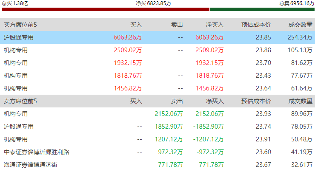
Task: Click the red total buy progress bar
Action: (106, 9)
